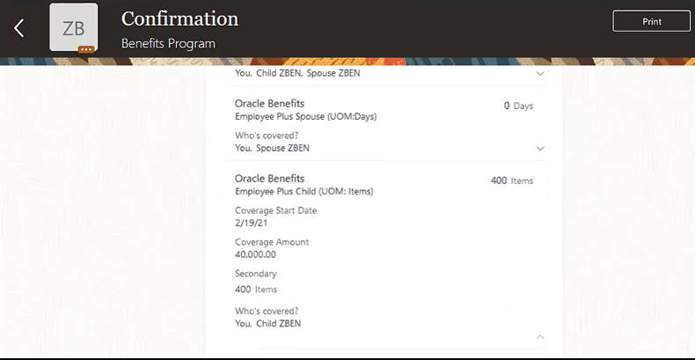Screen dimensions: 695x360
Task: Click 'Employee Plus Spouse (UOM:Days)' text
Action: 306,117
